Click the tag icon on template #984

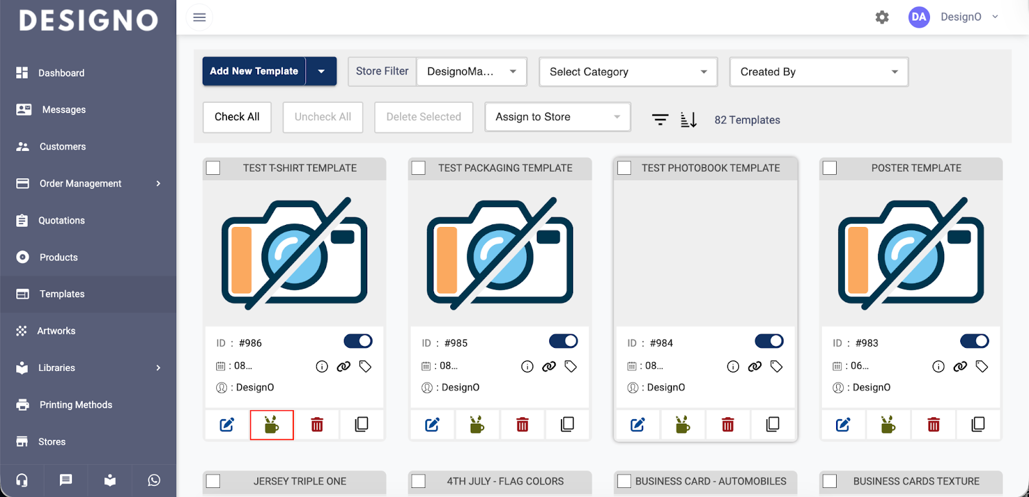(x=776, y=366)
